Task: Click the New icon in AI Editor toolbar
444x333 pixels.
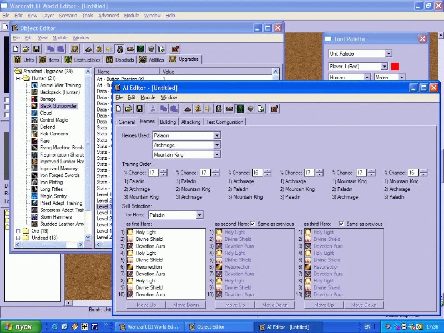Action: (119, 109)
